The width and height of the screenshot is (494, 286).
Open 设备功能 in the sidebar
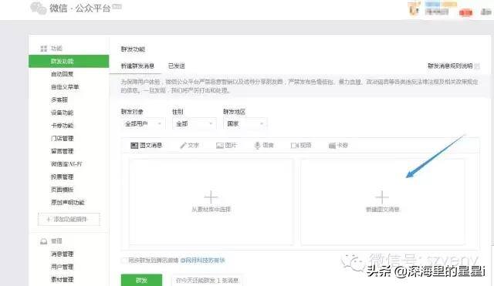62,113
